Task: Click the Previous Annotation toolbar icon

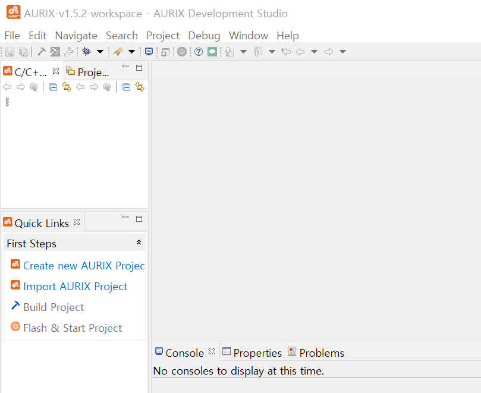Action: (258, 52)
